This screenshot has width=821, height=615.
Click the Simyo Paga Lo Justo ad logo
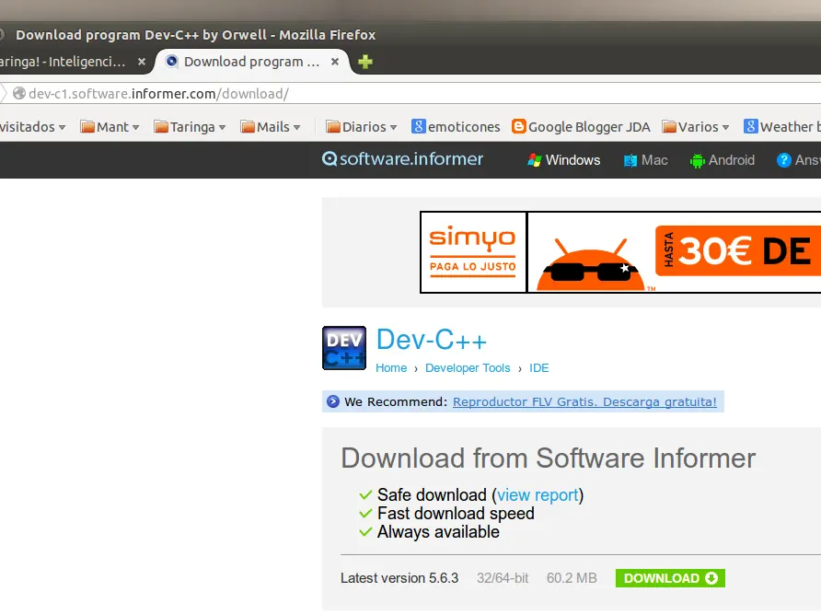[x=473, y=252]
